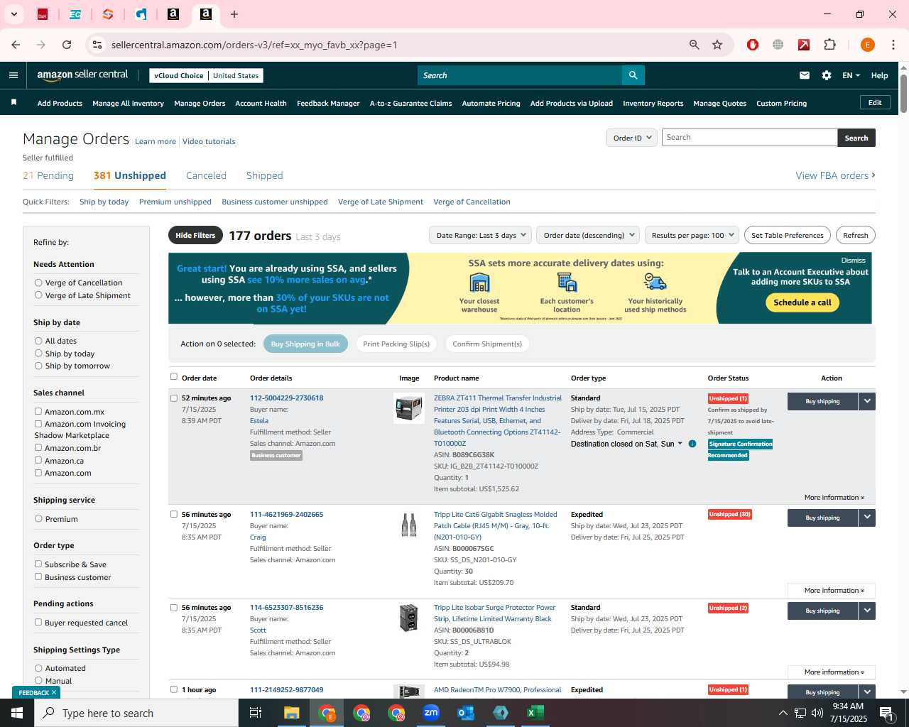Click the Edit button in nav bar
Viewport: 909px width, 727px height.
(875, 102)
